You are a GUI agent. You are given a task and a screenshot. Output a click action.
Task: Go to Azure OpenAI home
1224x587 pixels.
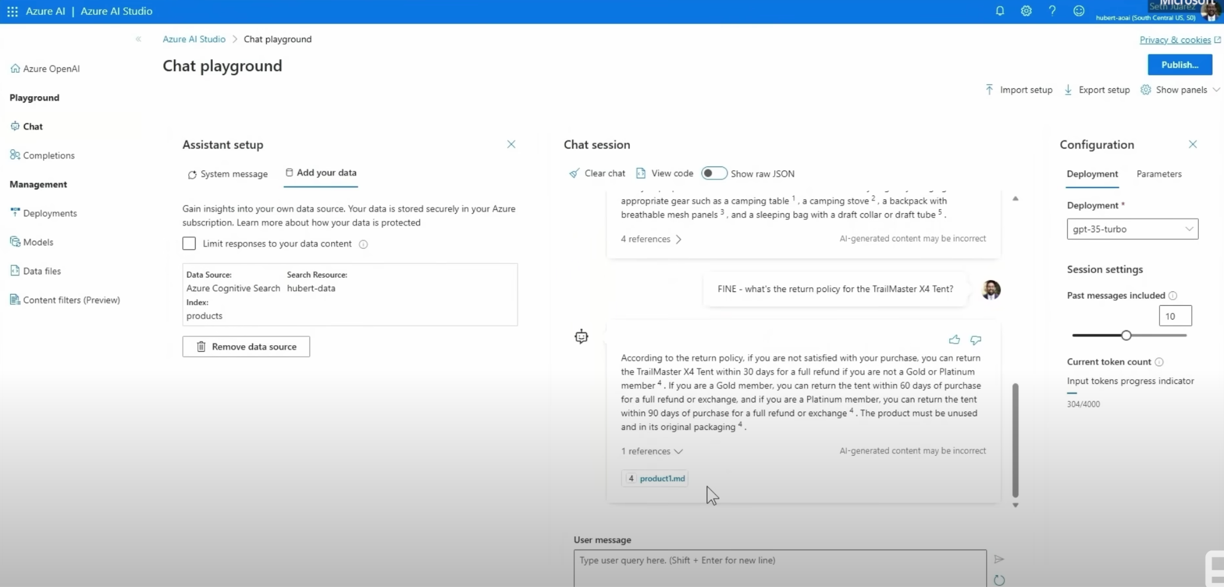tap(45, 69)
